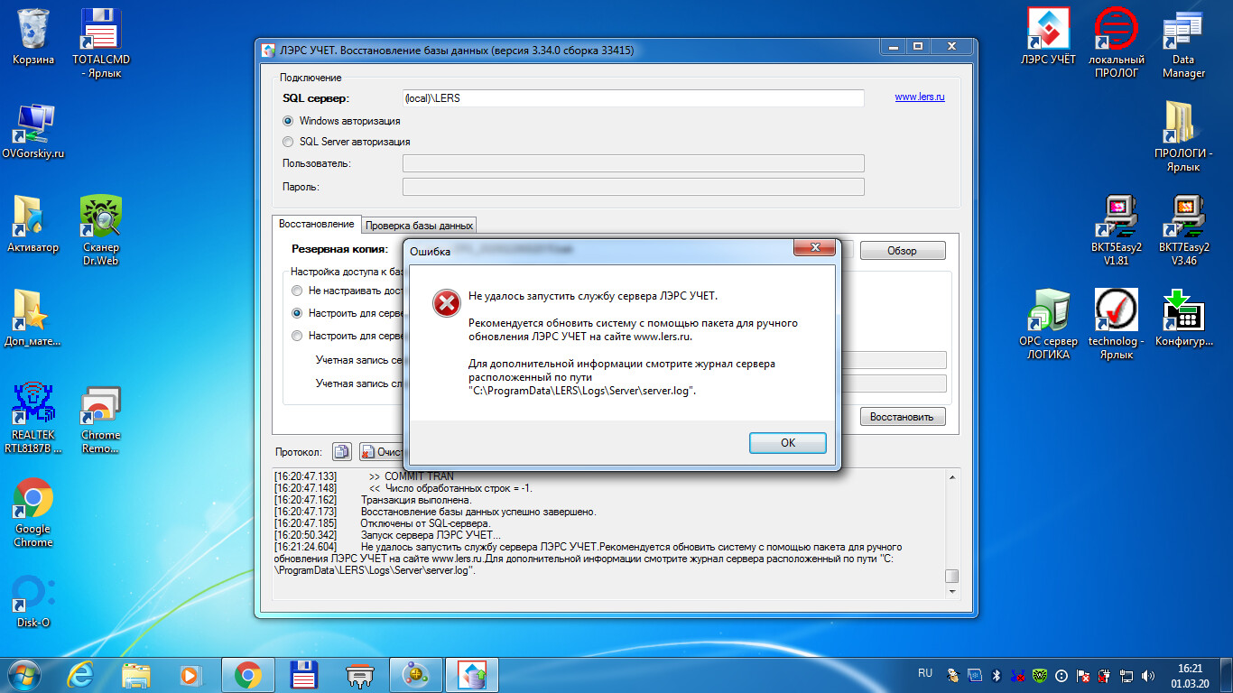
Task: Select the локальный ПРОЛОГ desktop icon
Action: coord(1117,42)
